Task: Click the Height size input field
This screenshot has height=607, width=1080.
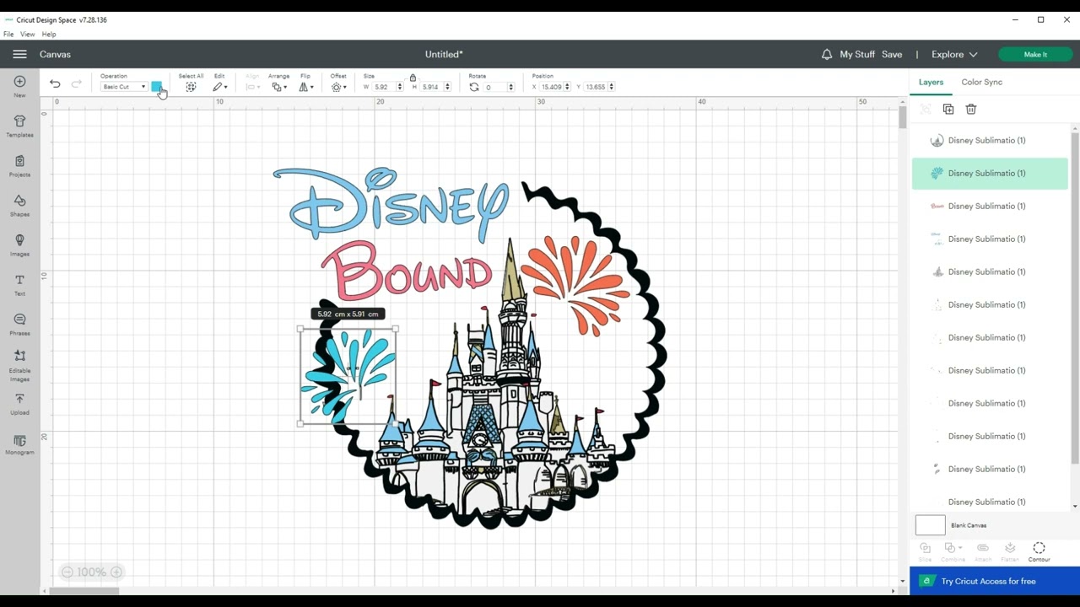Action: pyautogui.click(x=431, y=87)
